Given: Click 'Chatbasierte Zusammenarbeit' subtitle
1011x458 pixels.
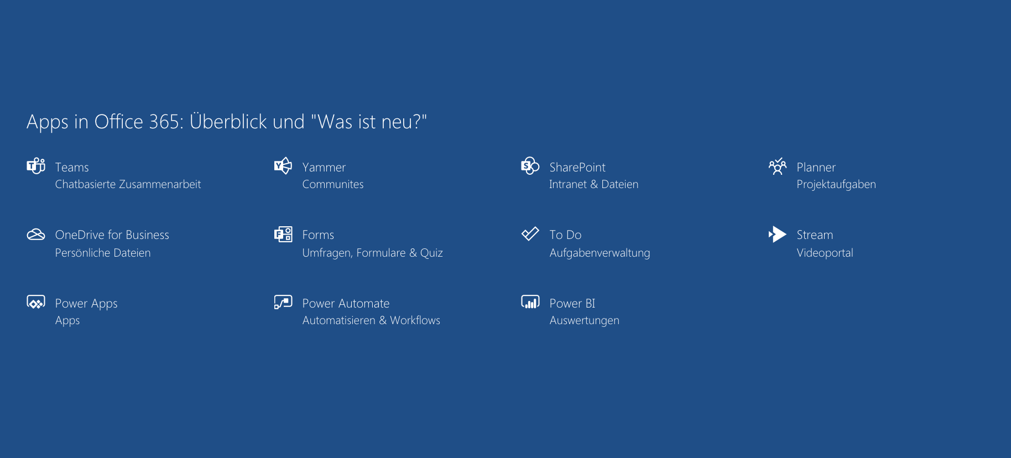Looking at the screenshot, I should [128, 184].
